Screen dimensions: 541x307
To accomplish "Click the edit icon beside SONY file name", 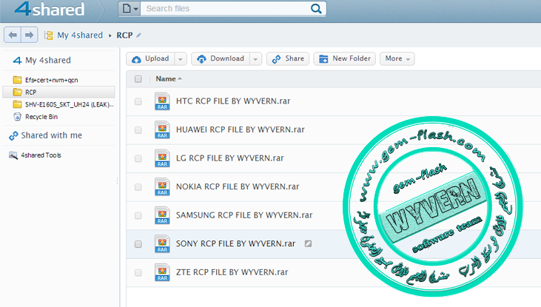I will tap(308, 244).
